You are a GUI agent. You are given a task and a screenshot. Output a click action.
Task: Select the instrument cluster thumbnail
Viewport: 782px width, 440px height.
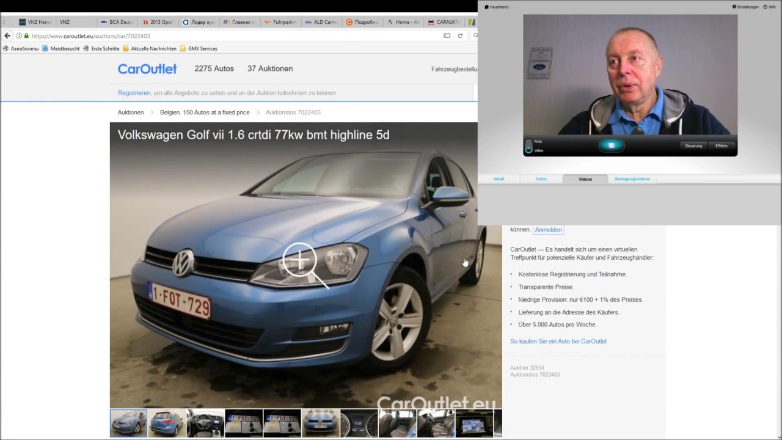tap(359, 423)
